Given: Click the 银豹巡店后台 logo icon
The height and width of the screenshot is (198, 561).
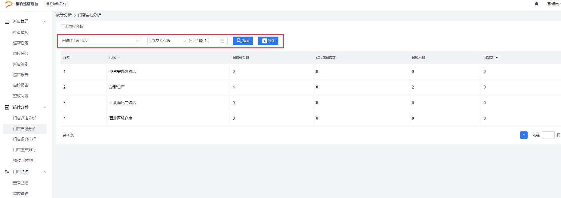Looking at the screenshot, I should [8, 4].
